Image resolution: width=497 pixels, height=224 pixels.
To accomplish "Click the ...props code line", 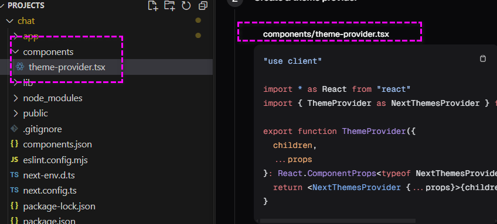I will pyautogui.click(x=294, y=160).
